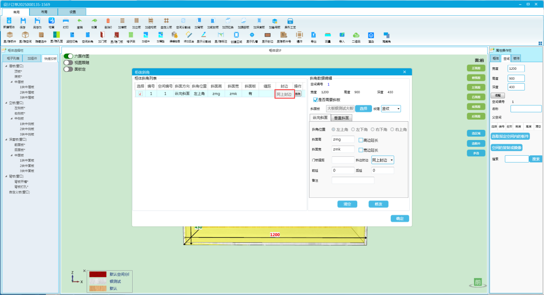The image size is (544, 295).
Task: Open the 柜子列表 tab in the left panel
Action: coord(13,58)
